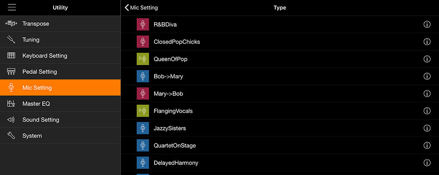
Task: Select the Mary->Bob harmony type
Action: click(x=280, y=94)
